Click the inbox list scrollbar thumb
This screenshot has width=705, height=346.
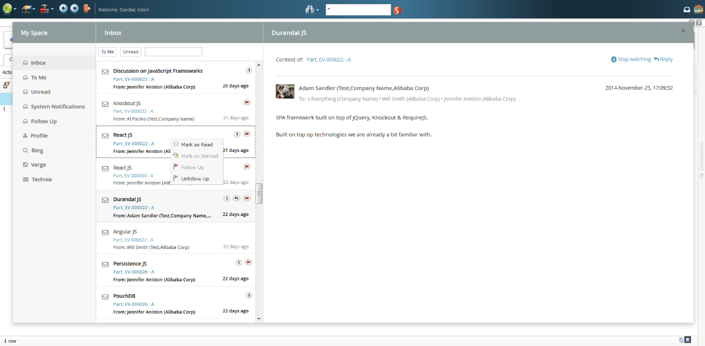[x=259, y=194]
